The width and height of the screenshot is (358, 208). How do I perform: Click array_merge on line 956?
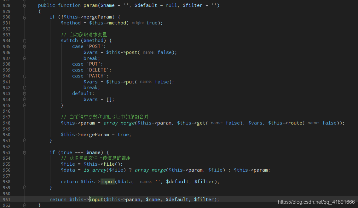tap(150, 170)
